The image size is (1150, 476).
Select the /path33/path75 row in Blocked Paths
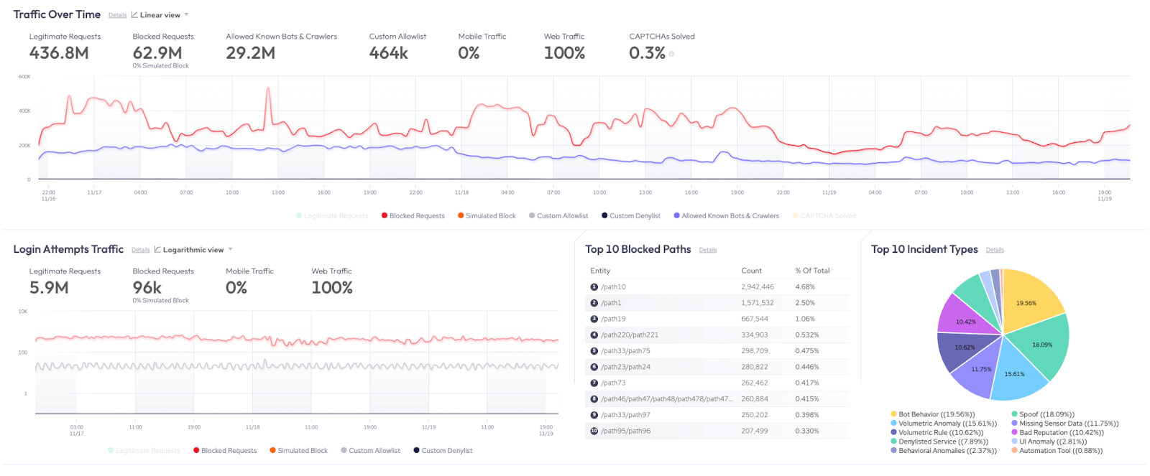[x=625, y=351]
